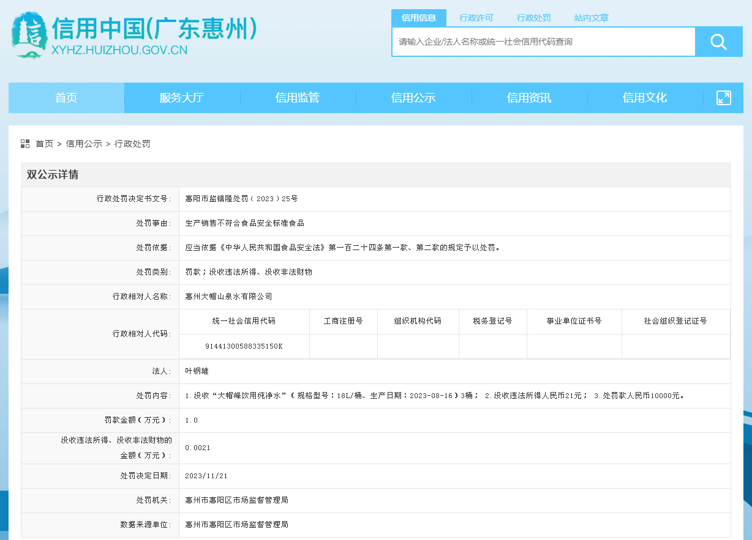Screen dimensions: 752x540
Task: Select 处罚机关 value 惠州市惠阳区市场监督管理局
Action: pos(236,500)
